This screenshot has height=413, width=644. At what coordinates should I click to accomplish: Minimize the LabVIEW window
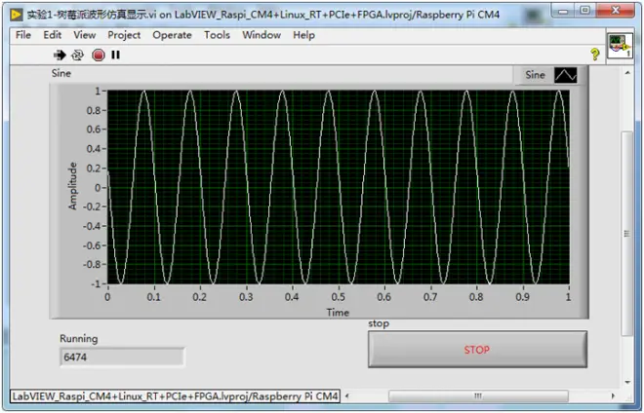coord(563,11)
